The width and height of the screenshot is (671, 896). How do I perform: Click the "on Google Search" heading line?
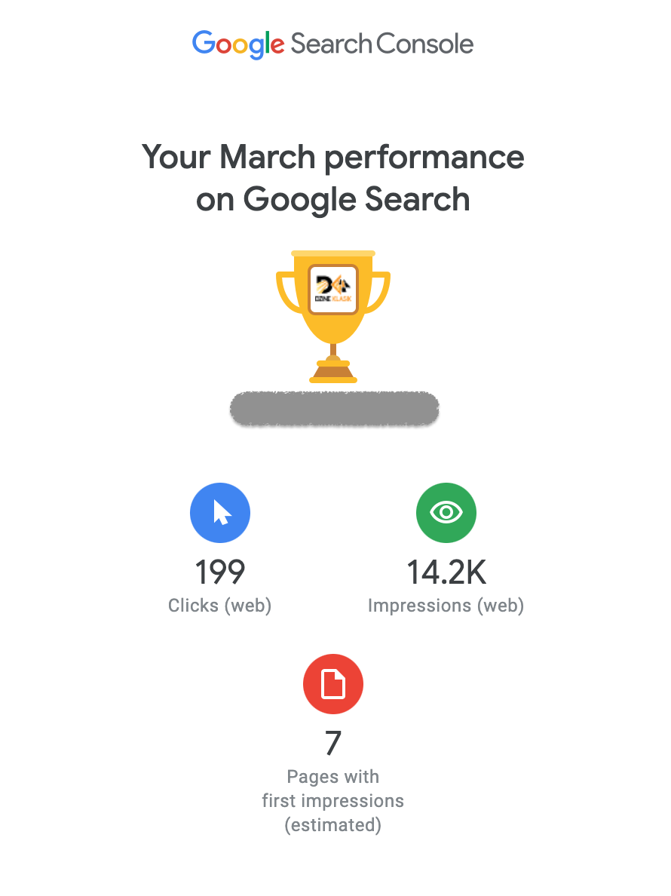333,200
